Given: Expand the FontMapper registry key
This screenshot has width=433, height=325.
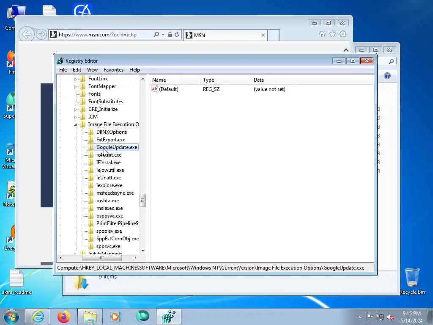Looking at the screenshot, I should (75, 87).
